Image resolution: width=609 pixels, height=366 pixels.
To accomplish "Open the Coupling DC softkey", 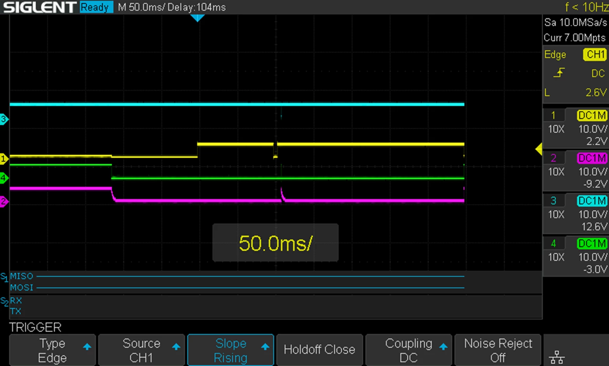I will point(408,350).
